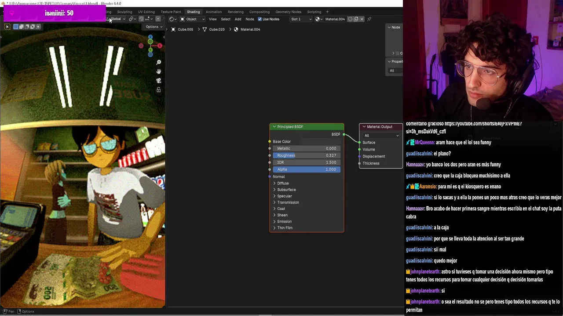Switch to the Geometry Nodes workspace tab
The width and height of the screenshot is (563, 316).
(x=288, y=12)
